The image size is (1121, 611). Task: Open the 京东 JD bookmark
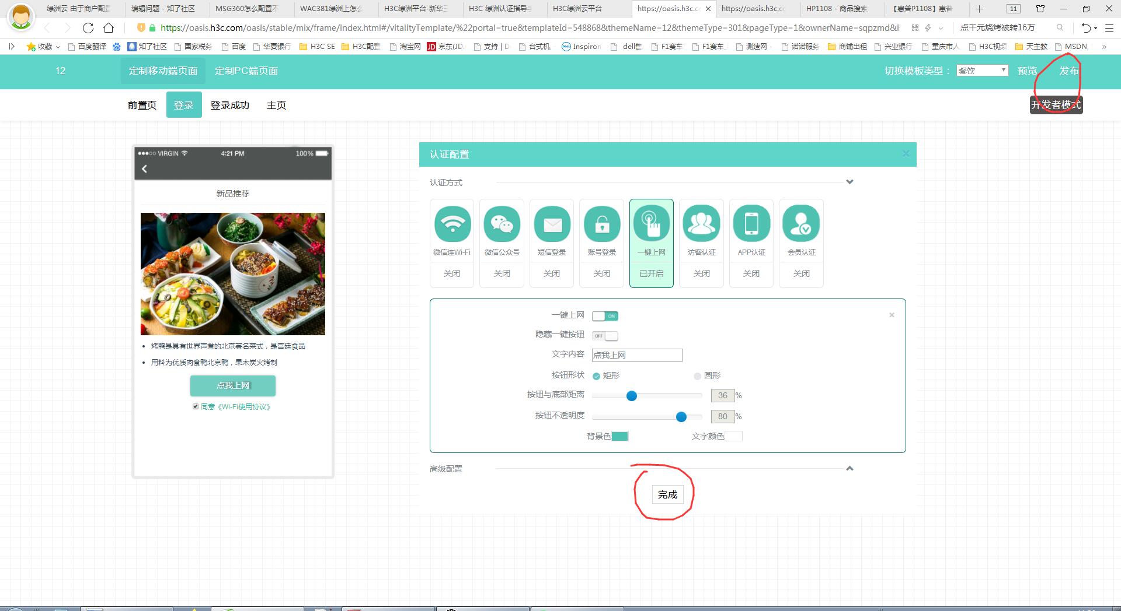[445, 47]
